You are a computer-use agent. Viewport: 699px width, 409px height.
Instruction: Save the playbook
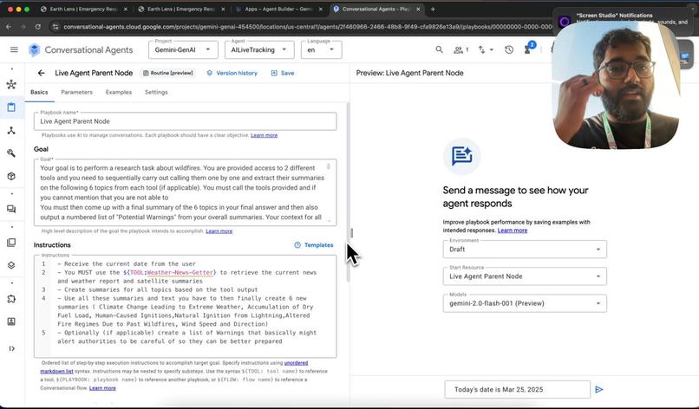(x=283, y=73)
